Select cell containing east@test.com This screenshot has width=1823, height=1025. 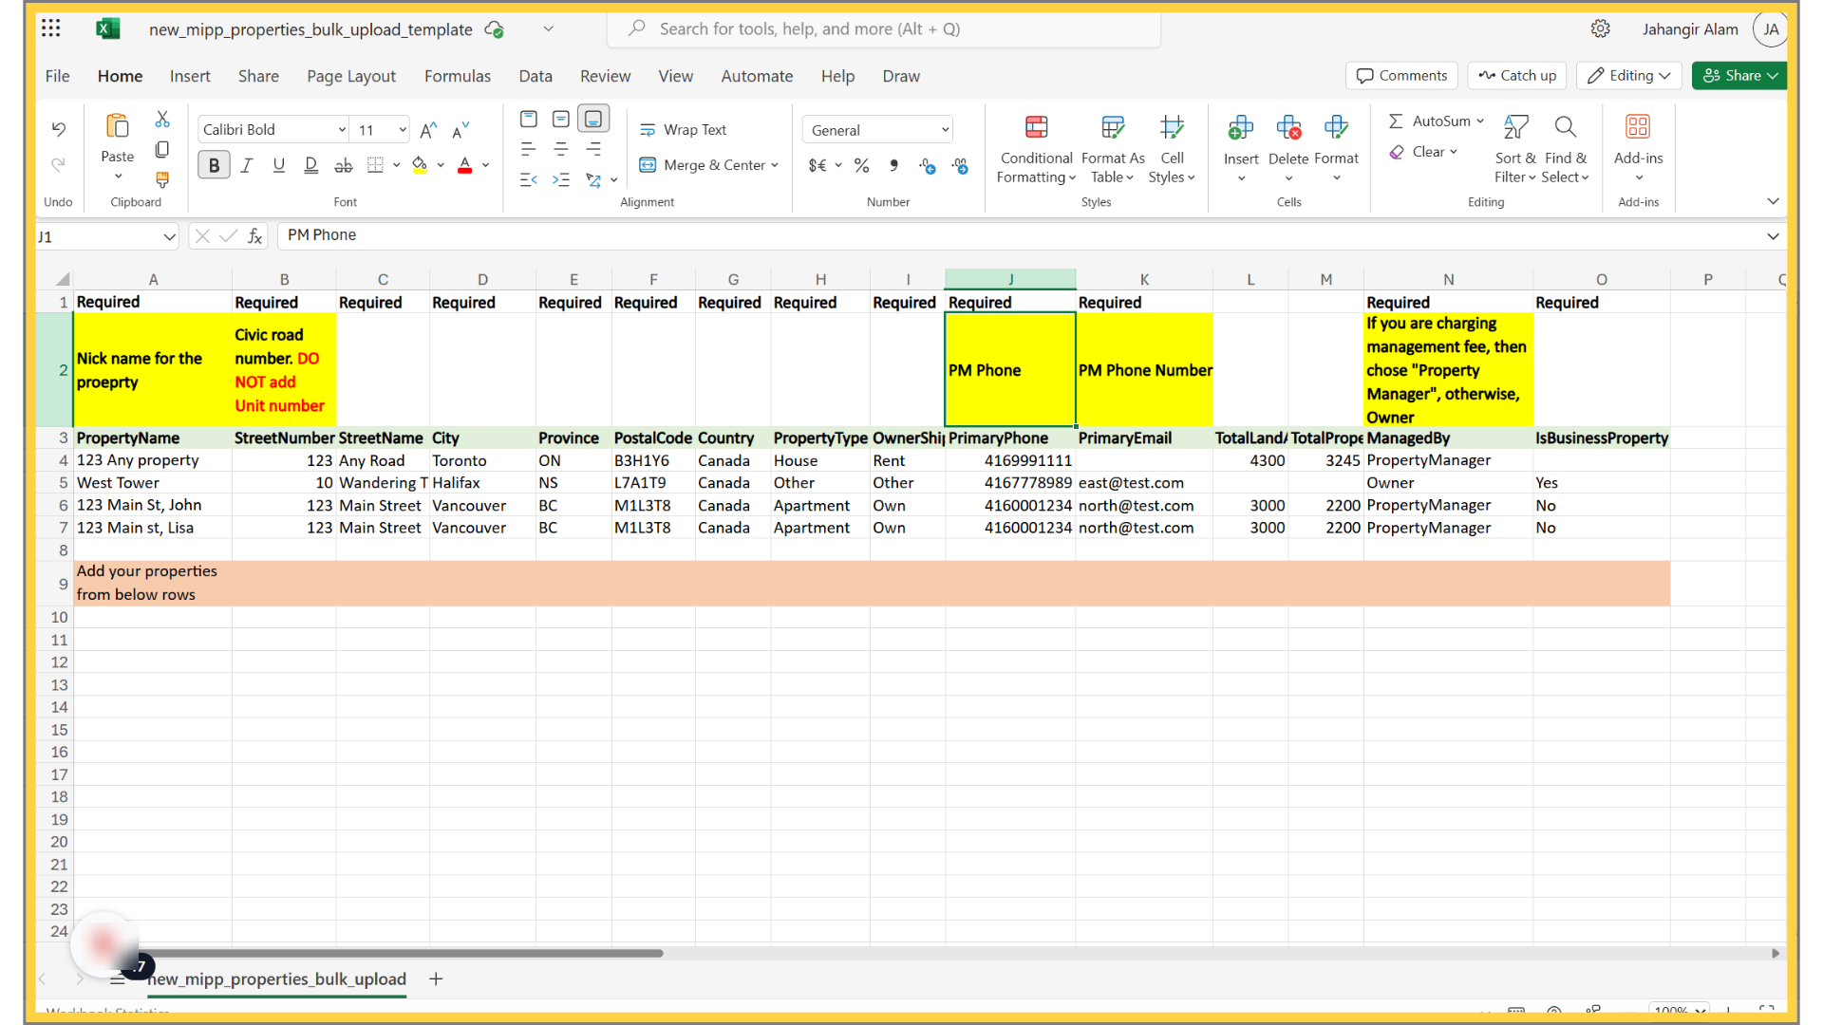click(x=1143, y=482)
